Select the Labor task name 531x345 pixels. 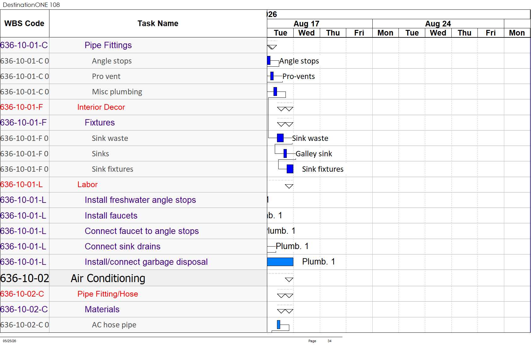click(88, 185)
